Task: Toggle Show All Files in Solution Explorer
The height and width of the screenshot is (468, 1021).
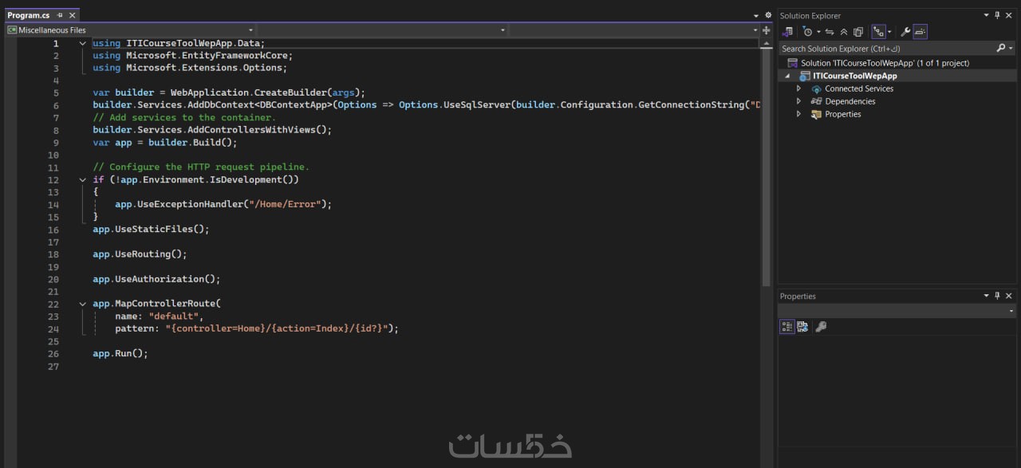Action: (x=858, y=32)
